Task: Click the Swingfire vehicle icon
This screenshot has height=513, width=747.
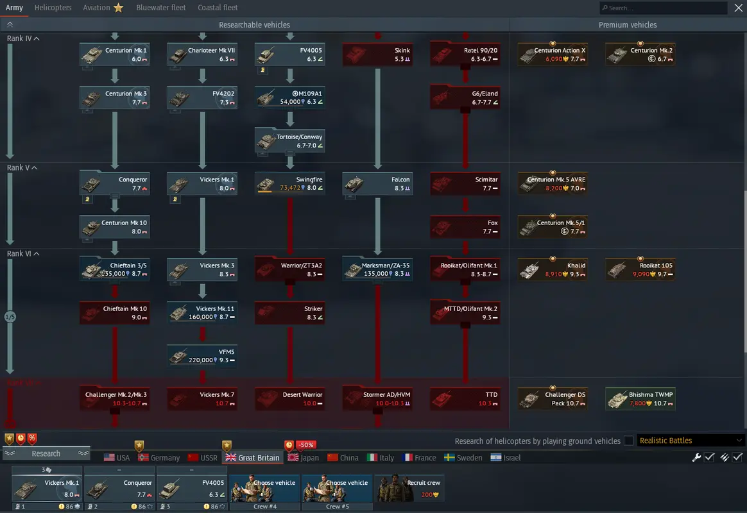Action: coord(268,184)
